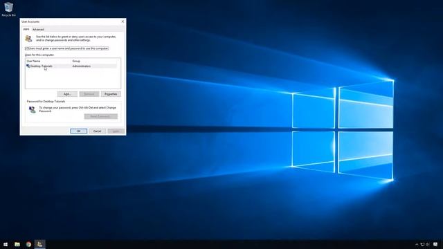
Task: Click the Add... button
Action: click(x=67, y=94)
